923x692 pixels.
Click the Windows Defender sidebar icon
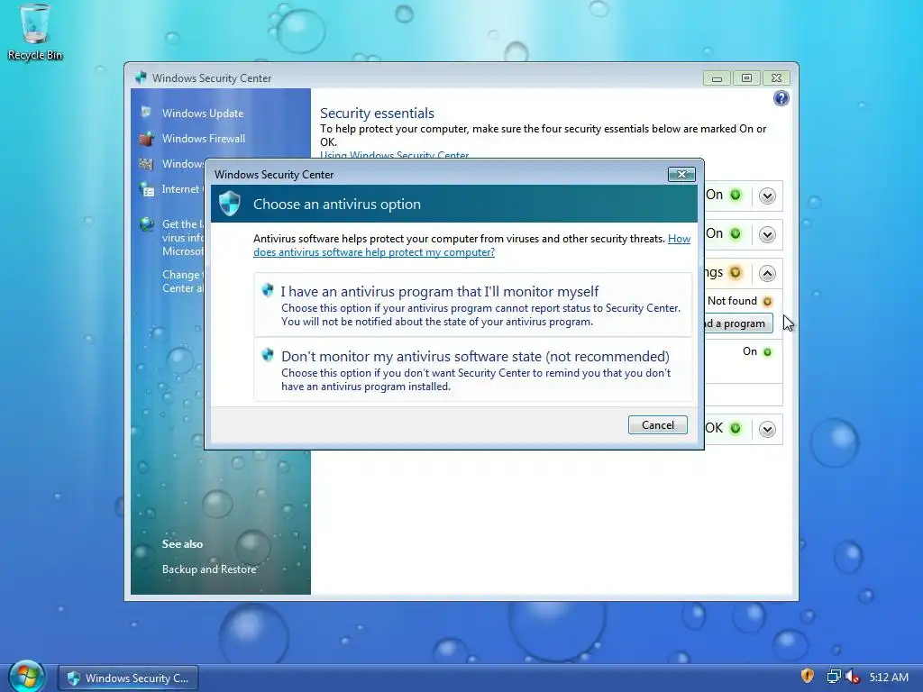(x=146, y=164)
